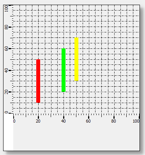Click the x-axis label 0
This screenshot has height=155, width=145.
tap(14, 121)
